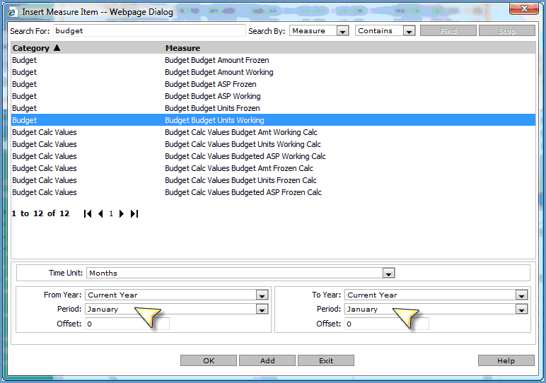Click the Search For text field
The width and height of the screenshot is (546, 383).
(149, 31)
